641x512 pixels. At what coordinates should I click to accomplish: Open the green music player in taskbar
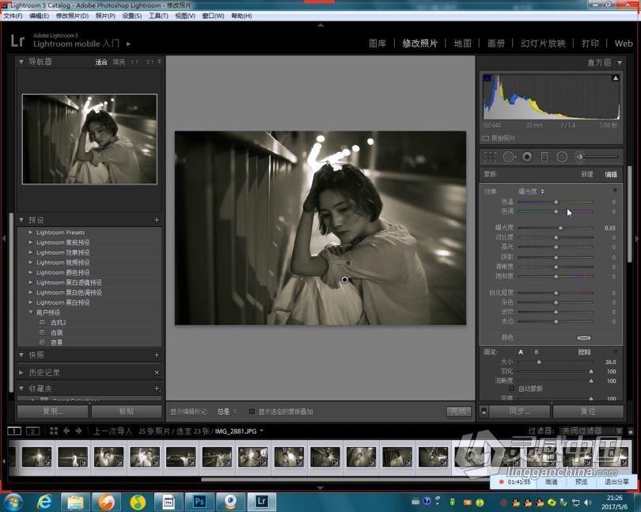point(138,502)
